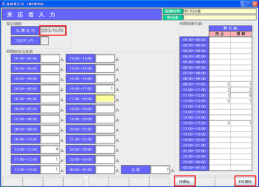Click the F12 実行 button
The width and height of the screenshot is (259, 187).
pos(245,181)
